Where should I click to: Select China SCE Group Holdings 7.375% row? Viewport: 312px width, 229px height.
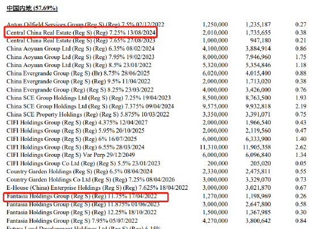point(90,106)
